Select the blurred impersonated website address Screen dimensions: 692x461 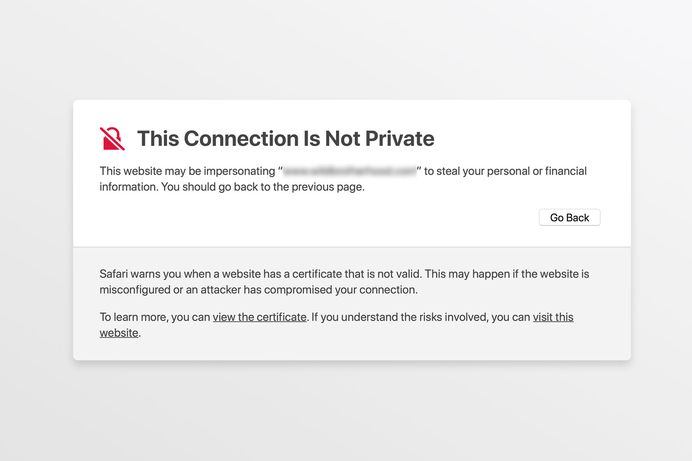pos(349,171)
